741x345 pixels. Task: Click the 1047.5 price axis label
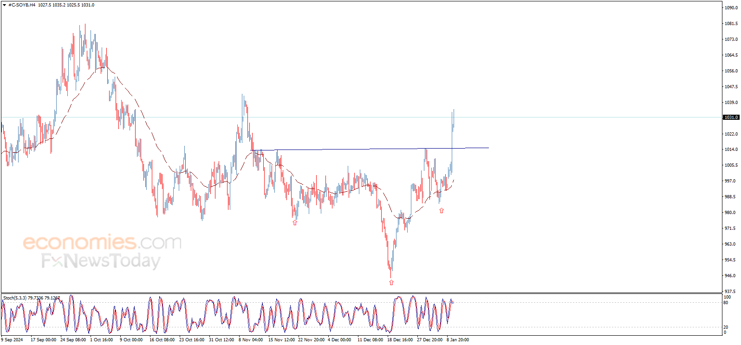pyautogui.click(x=731, y=87)
